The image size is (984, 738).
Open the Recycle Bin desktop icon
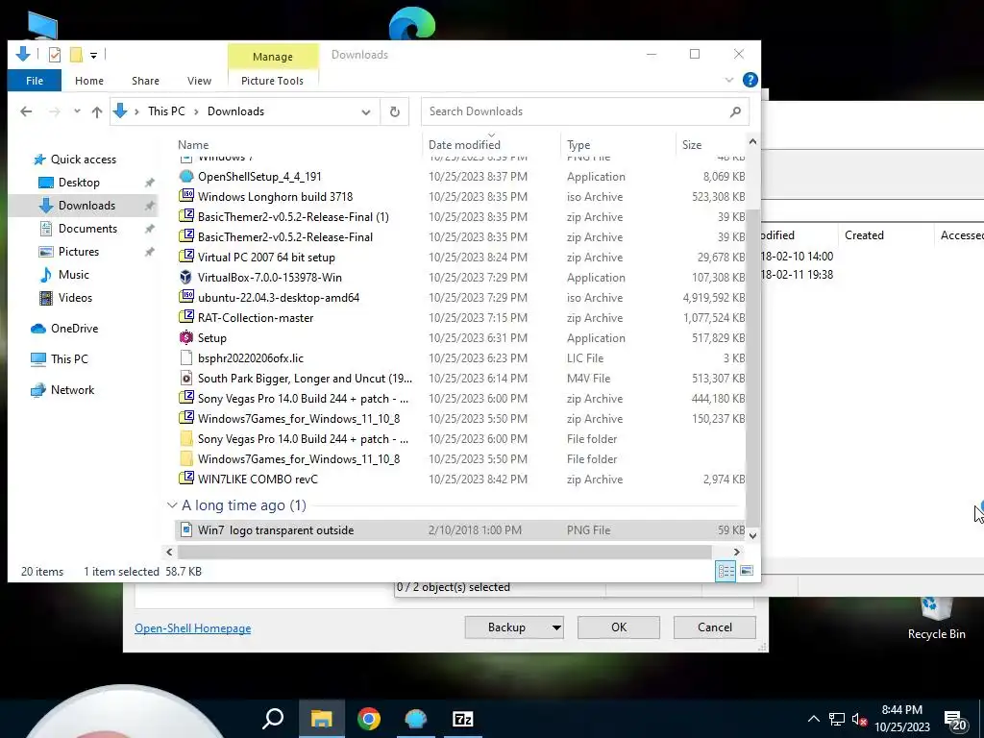coord(936,618)
